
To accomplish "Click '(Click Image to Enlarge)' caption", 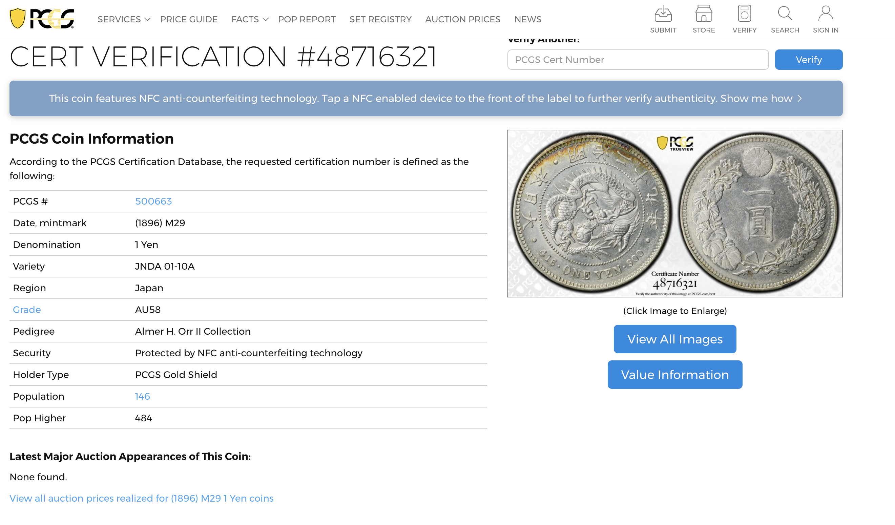I will click(675, 311).
